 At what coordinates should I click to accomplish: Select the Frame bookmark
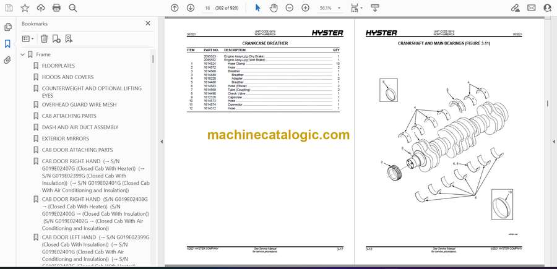point(43,54)
